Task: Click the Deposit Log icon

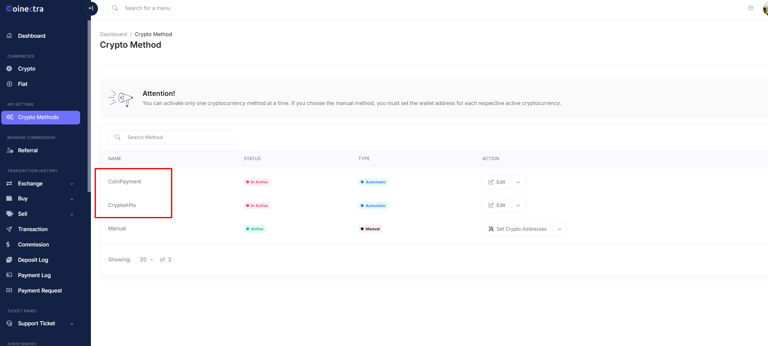Action: 9,260
